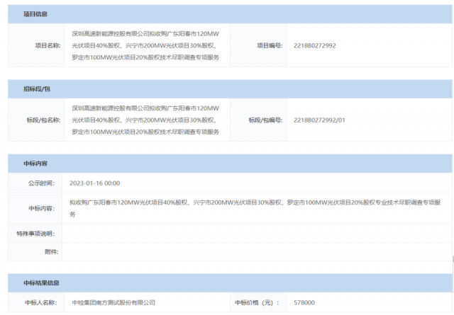This screenshot has height=315, width=454.
Task: Click package number 2218B0272992/01
Action: (x=319, y=120)
